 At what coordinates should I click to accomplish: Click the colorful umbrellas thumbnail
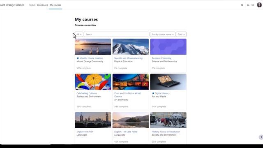93,82
